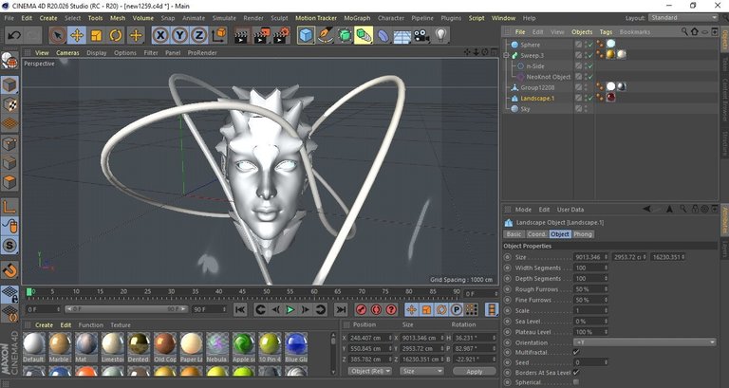
Task: Toggle X axis lock
Action: [x=160, y=35]
